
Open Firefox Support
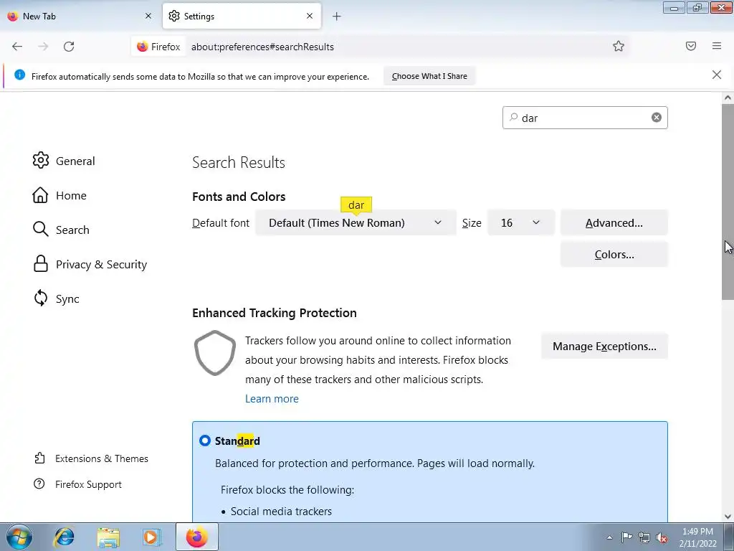[77, 484]
